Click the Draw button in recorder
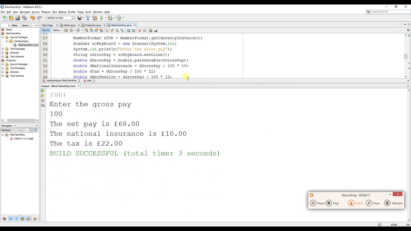The height and width of the screenshot is (231, 411). point(373,203)
